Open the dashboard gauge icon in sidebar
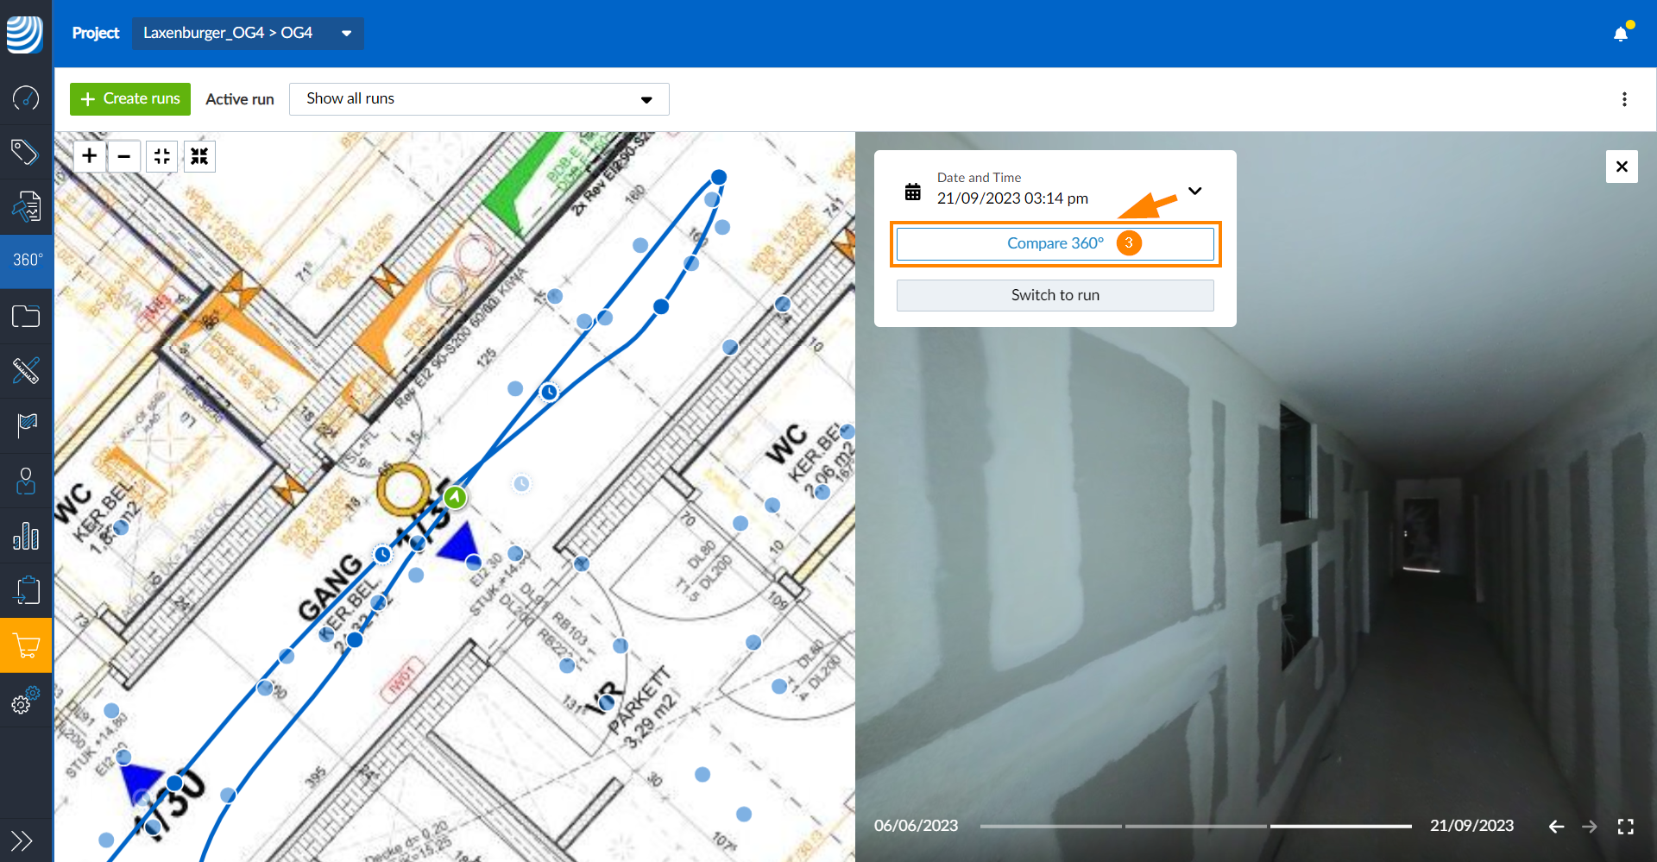The image size is (1657, 862). tap(26, 98)
